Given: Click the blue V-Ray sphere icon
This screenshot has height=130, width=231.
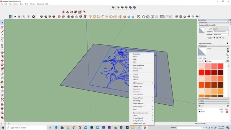Looking at the screenshot, I should point(129,17).
